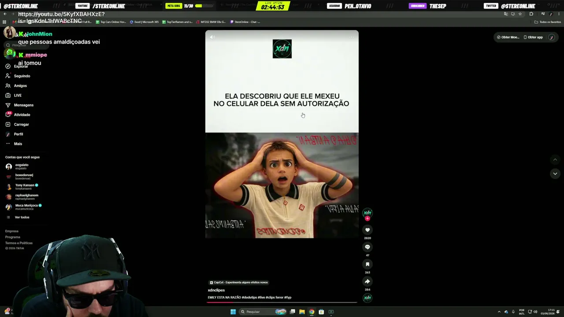Screen dimensions: 564x317
Task: Click the Carregar plus icon
Action: [x=8, y=125]
